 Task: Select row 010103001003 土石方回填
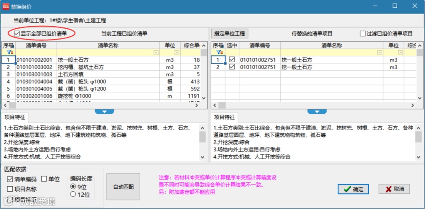[101, 74]
